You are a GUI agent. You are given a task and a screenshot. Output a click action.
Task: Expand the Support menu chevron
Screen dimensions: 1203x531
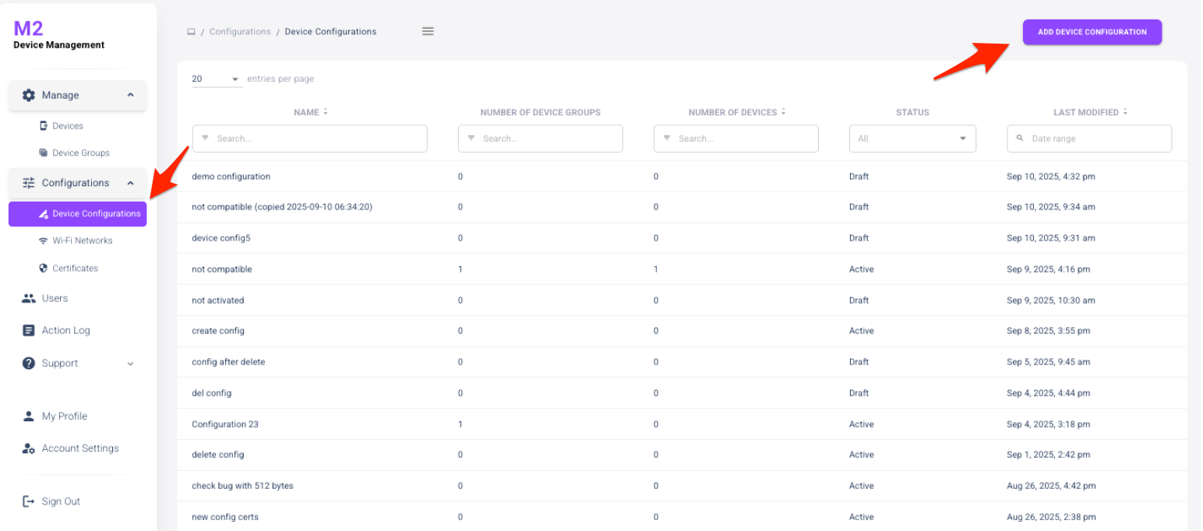(130, 364)
